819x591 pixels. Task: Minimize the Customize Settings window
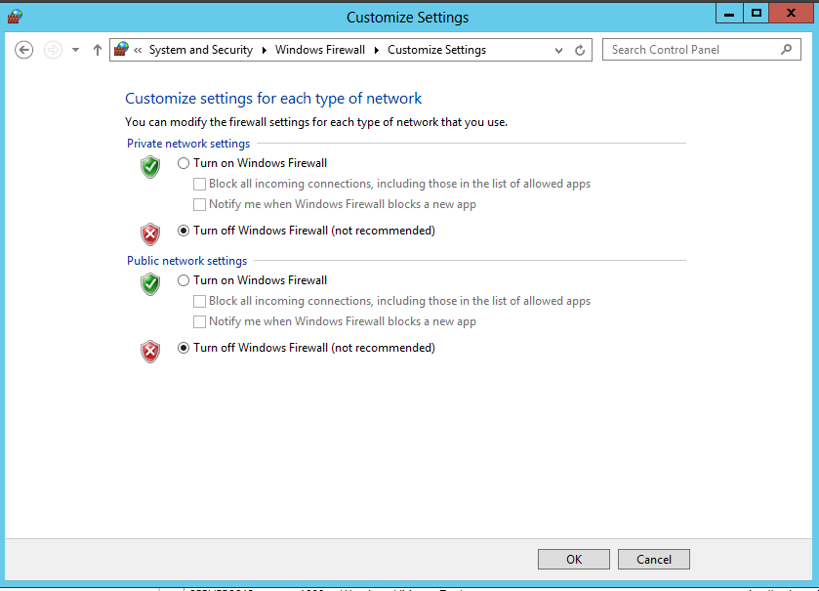point(729,14)
